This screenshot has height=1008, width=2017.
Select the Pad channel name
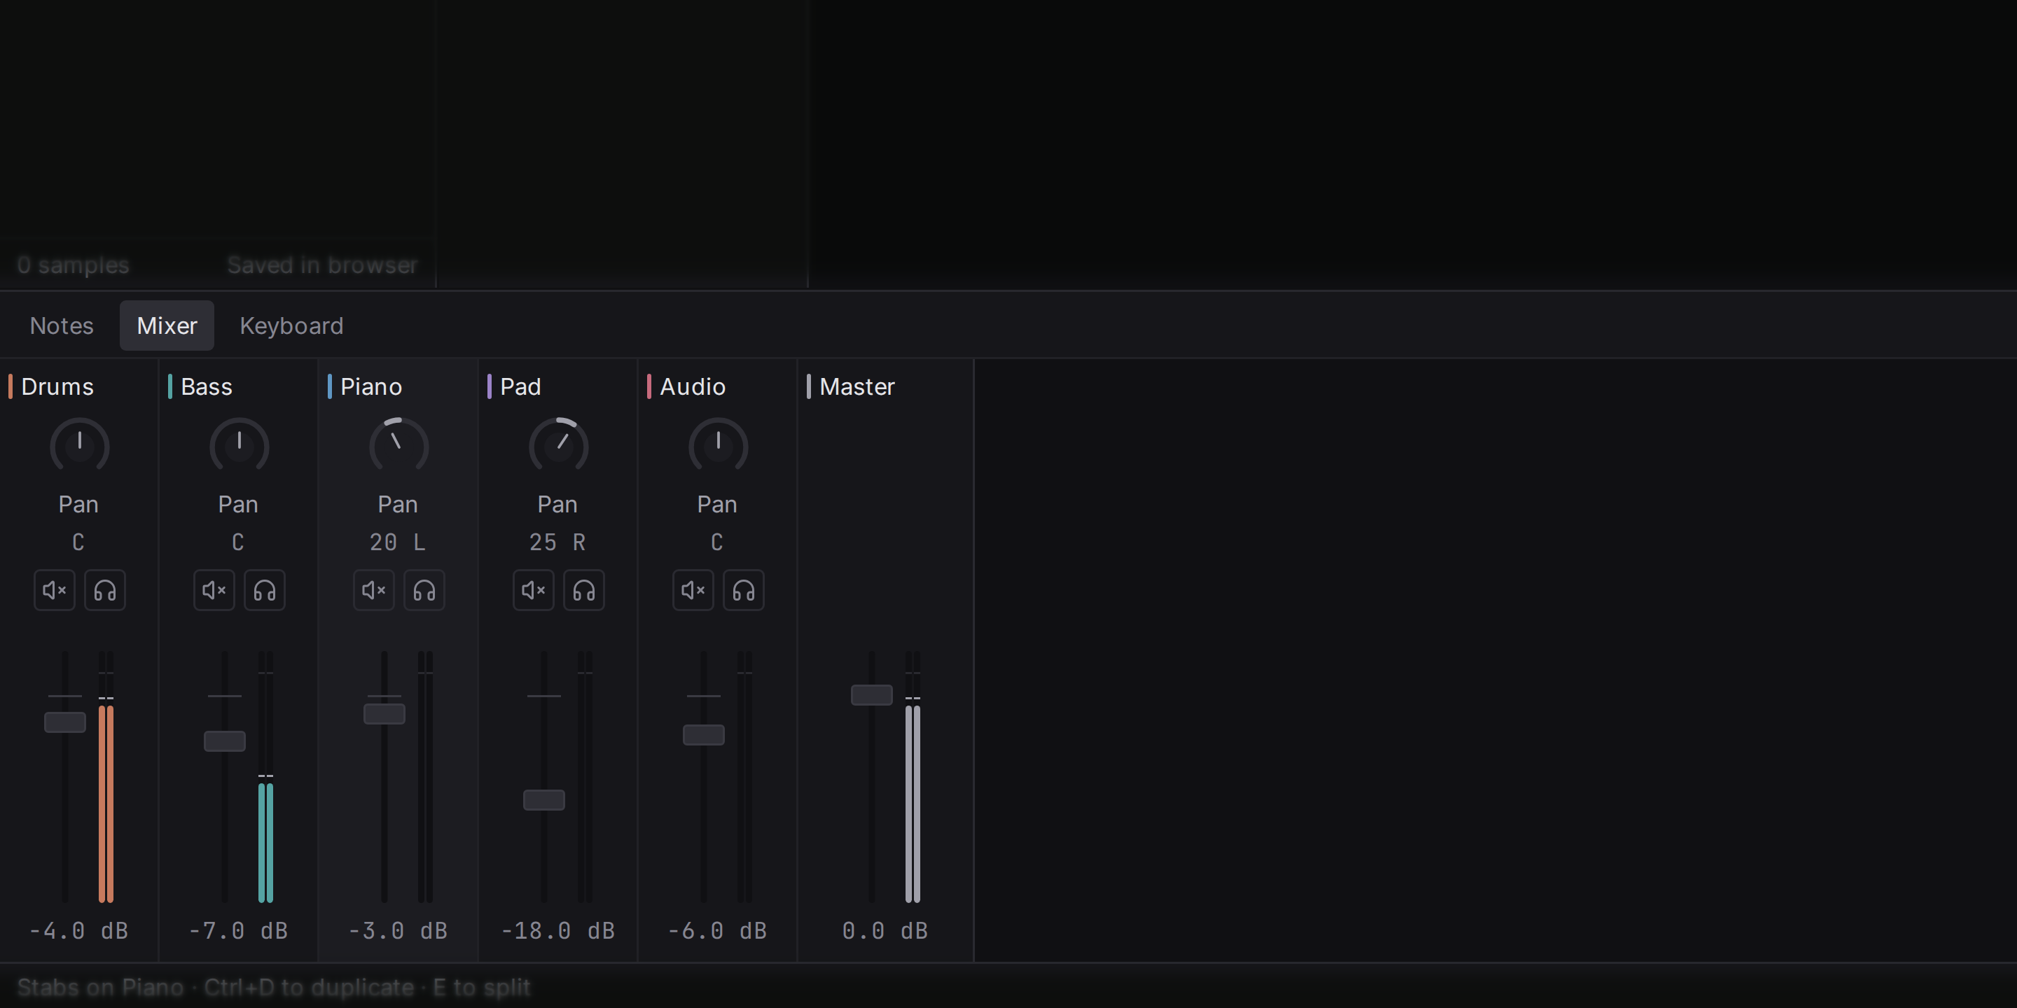coord(520,386)
